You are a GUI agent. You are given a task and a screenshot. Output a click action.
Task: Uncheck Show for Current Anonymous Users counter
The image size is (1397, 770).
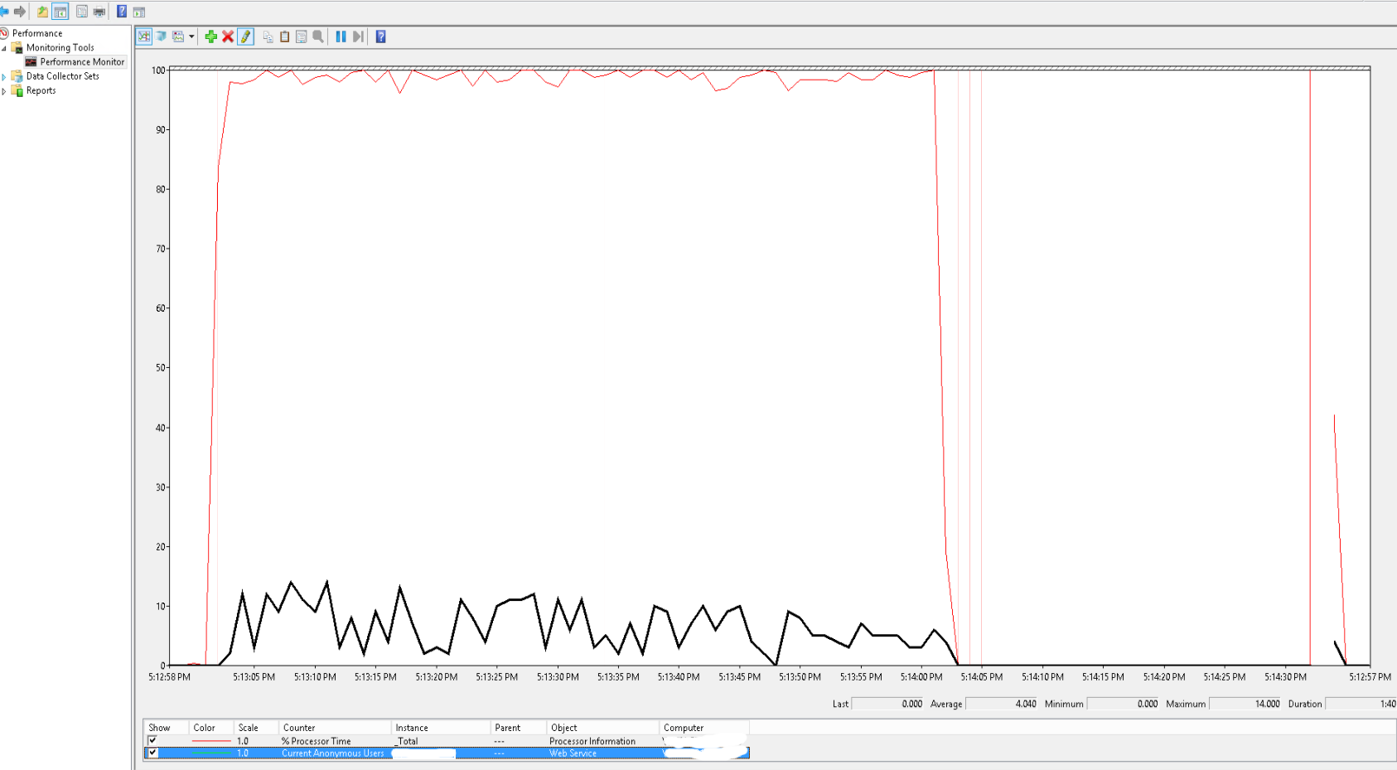click(x=152, y=753)
